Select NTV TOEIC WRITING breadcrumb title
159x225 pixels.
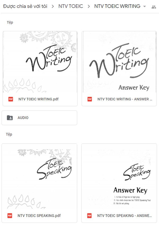[x=117, y=6]
